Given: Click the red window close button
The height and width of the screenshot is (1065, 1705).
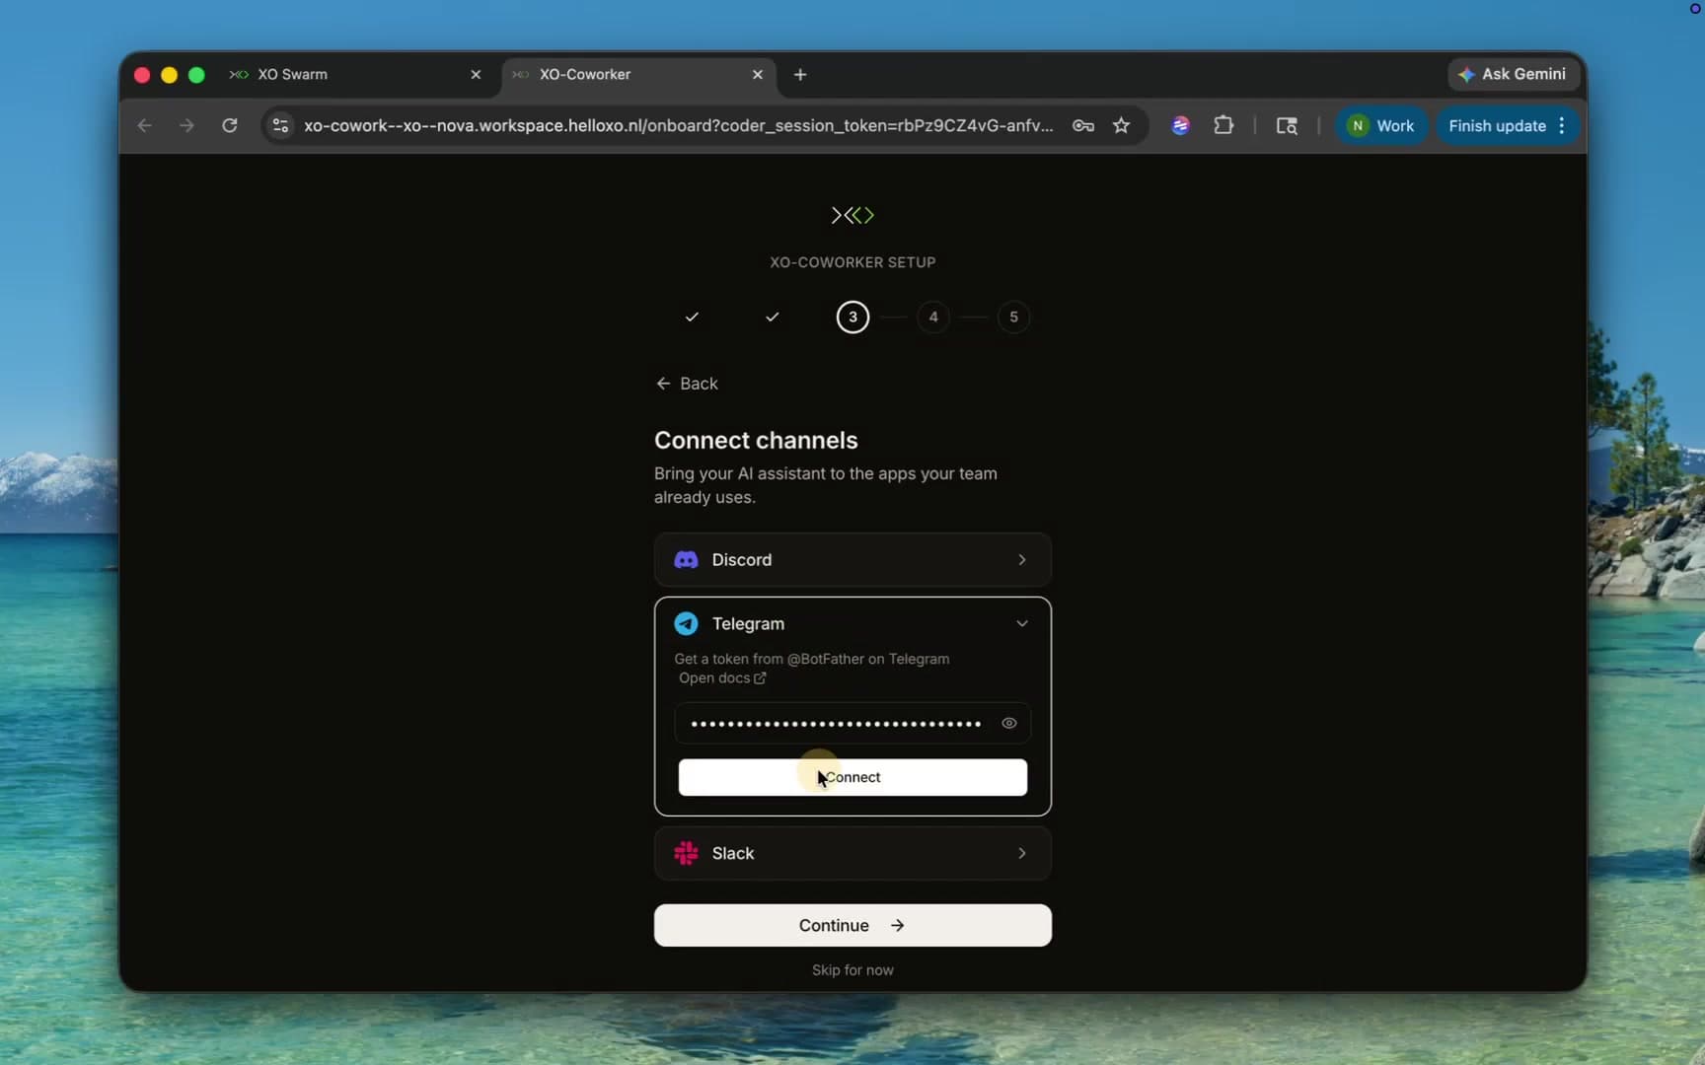Looking at the screenshot, I should coord(142,75).
